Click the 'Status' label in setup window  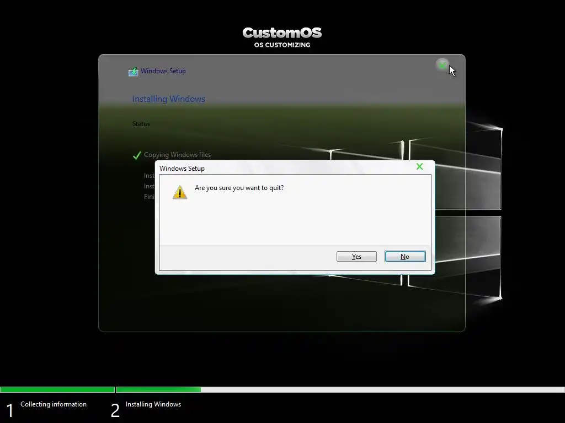(x=141, y=124)
